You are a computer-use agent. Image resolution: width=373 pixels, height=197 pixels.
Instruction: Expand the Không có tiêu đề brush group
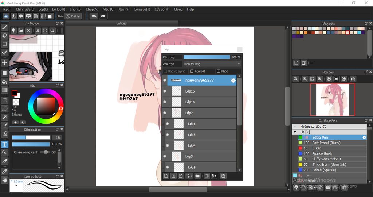tap(295, 127)
